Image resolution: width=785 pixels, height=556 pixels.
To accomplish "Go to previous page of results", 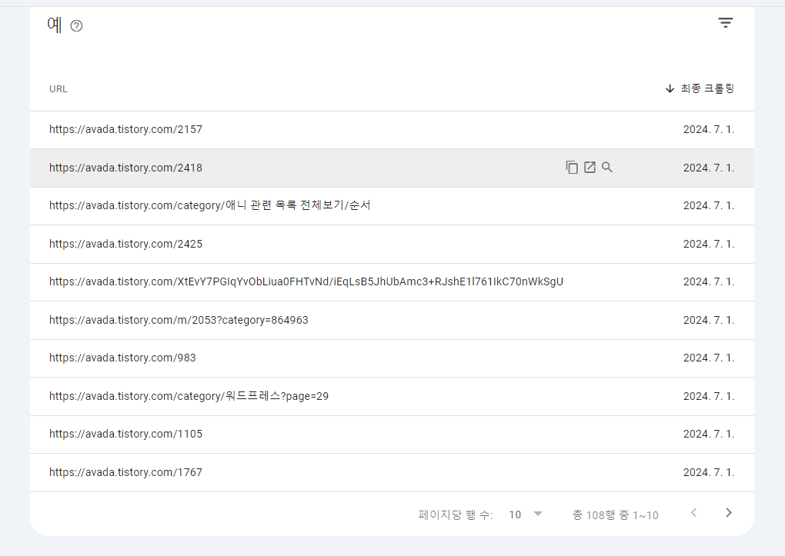I will click(694, 512).
